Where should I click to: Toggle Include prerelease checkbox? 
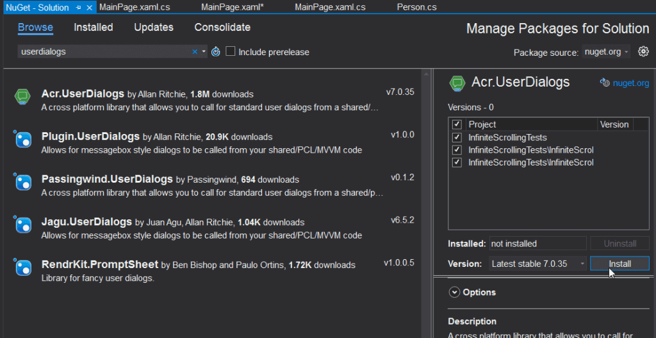click(x=230, y=51)
